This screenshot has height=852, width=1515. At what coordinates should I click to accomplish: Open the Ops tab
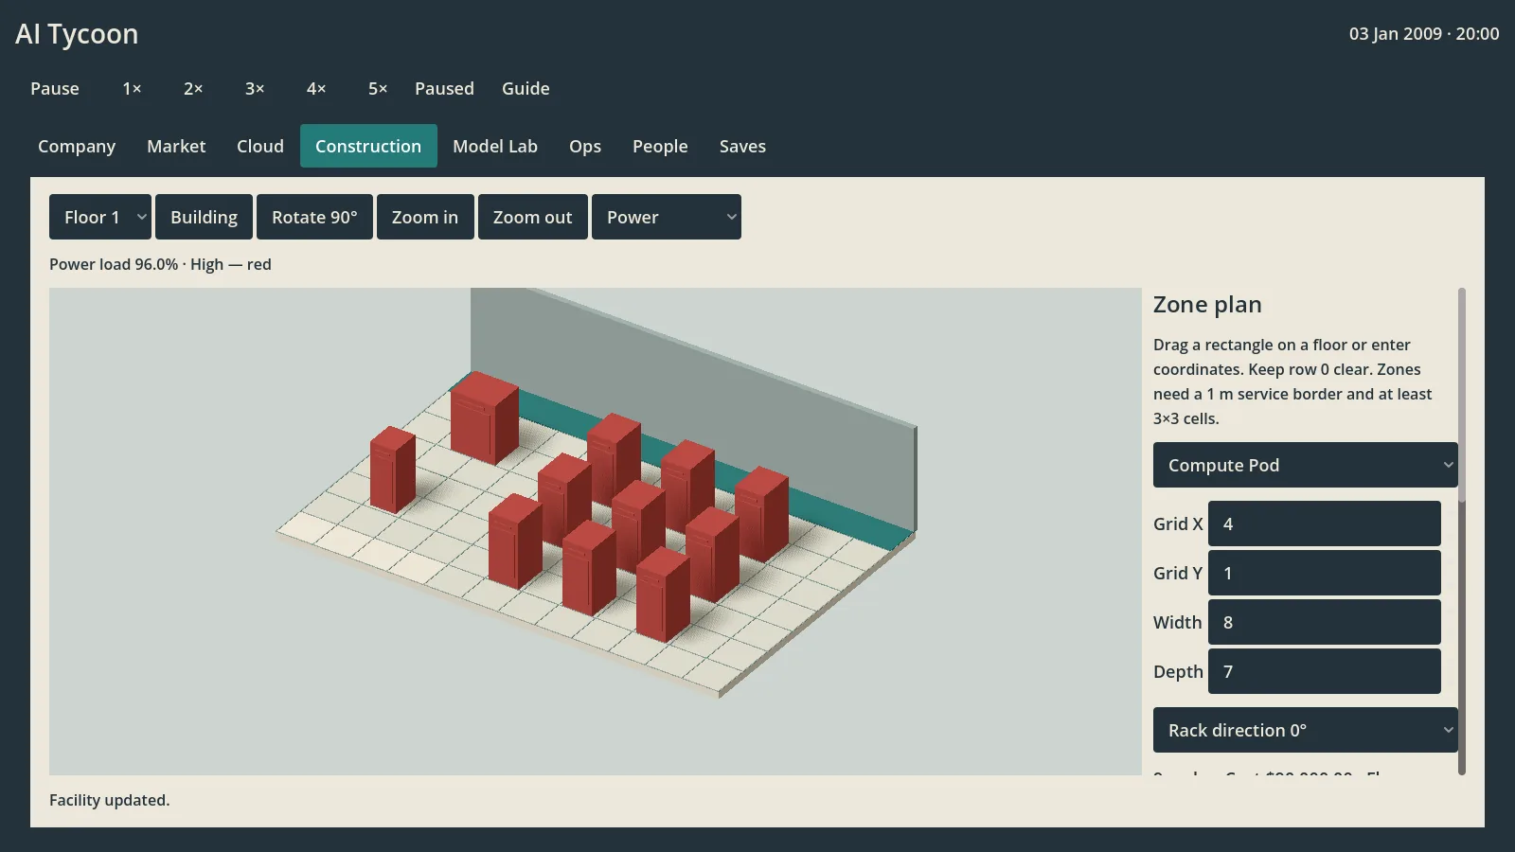tap(585, 146)
